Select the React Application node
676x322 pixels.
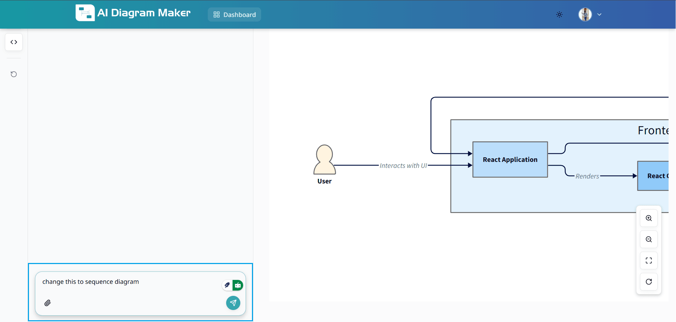(510, 159)
